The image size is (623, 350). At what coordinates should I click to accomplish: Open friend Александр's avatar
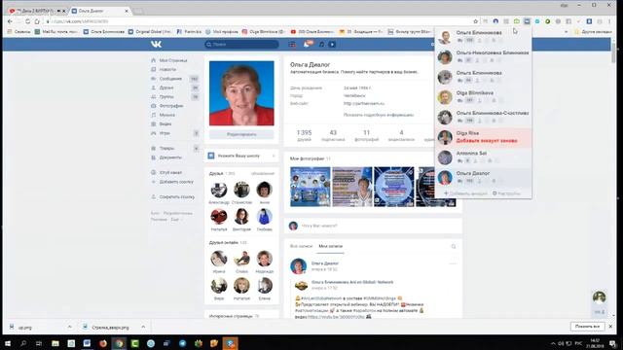219,190
